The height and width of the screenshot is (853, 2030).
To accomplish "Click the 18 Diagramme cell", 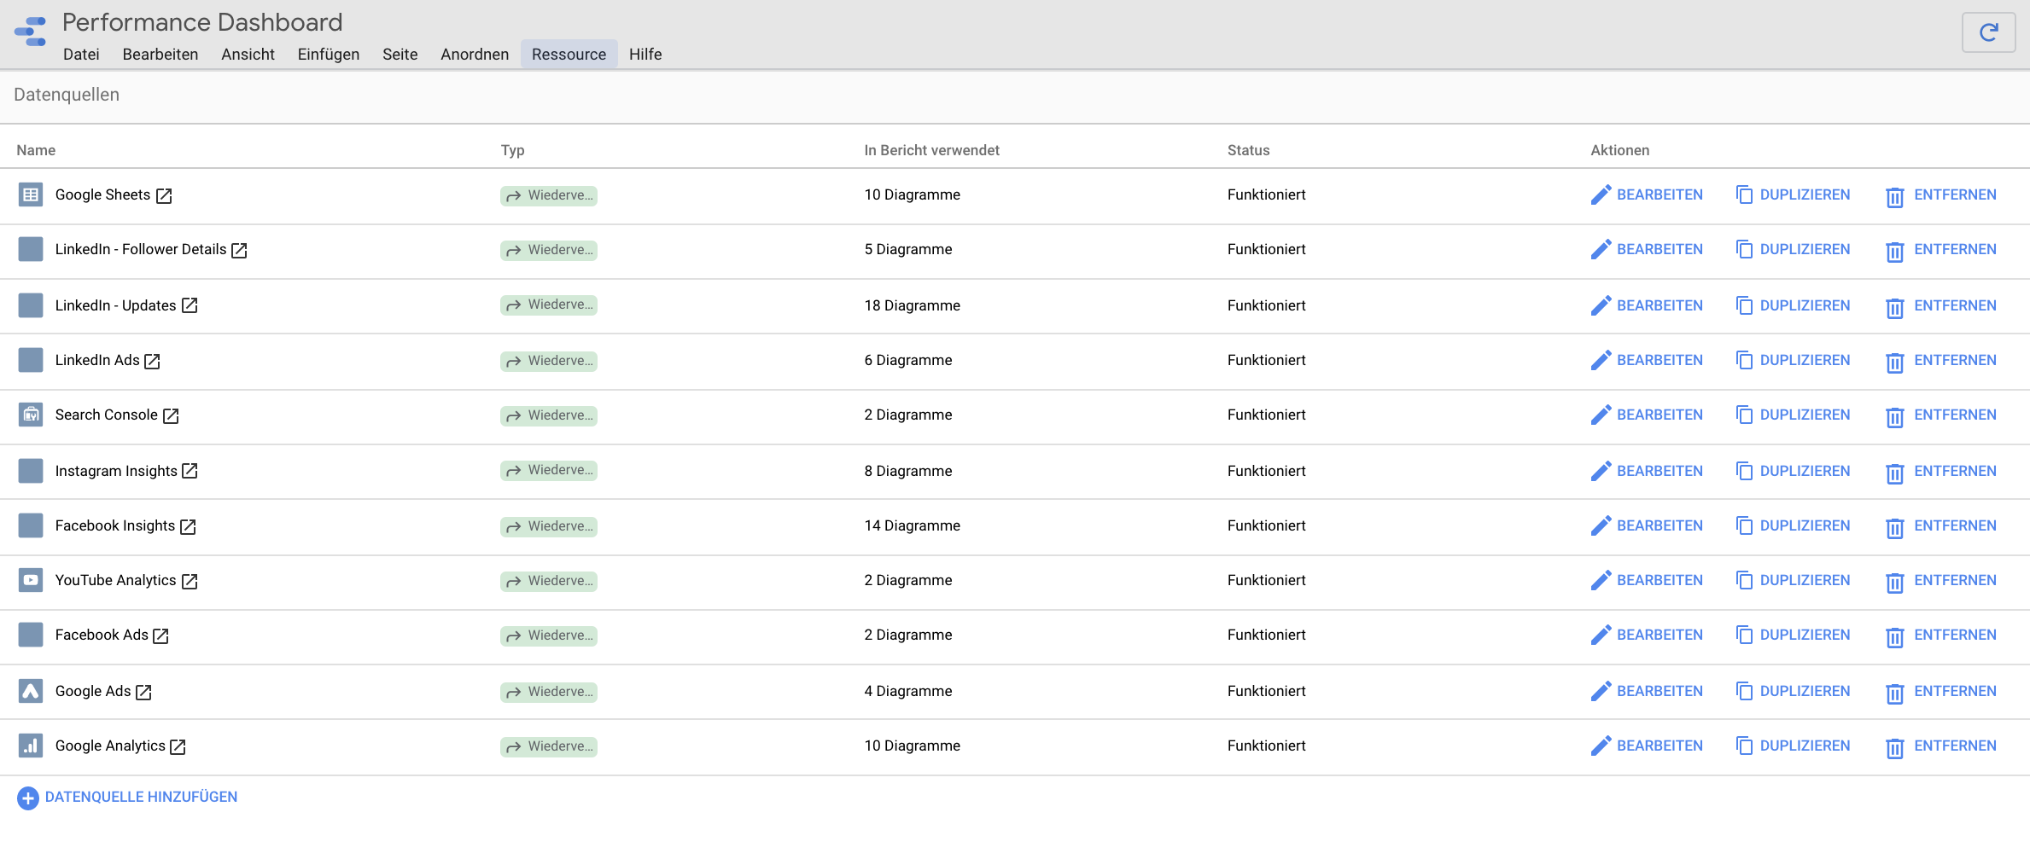I will tap(912, 305).
